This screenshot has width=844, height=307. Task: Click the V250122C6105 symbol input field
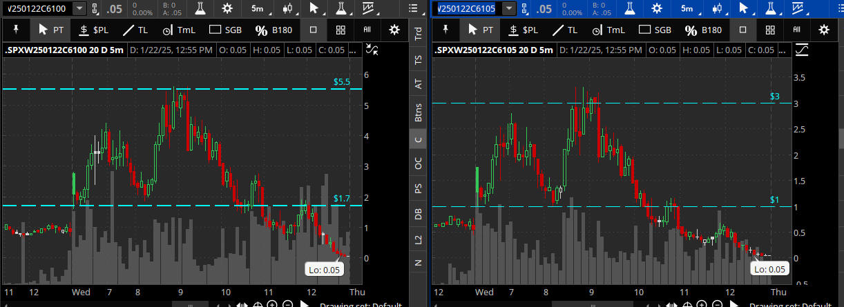[467, 8]
